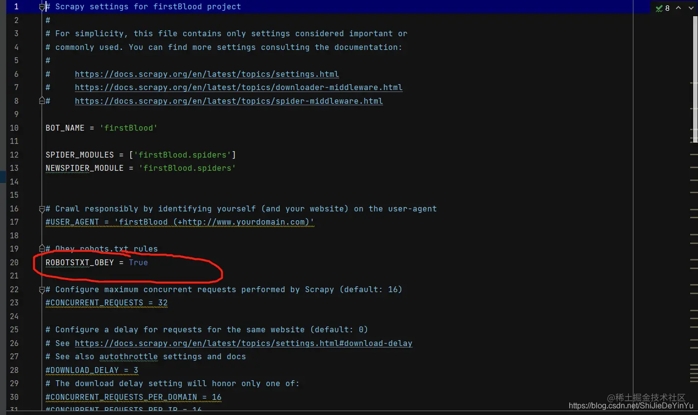This screenshot has width=698, height=415.
Task: Click the #USER_AGENT commented line
Action: tap(180, 222)
